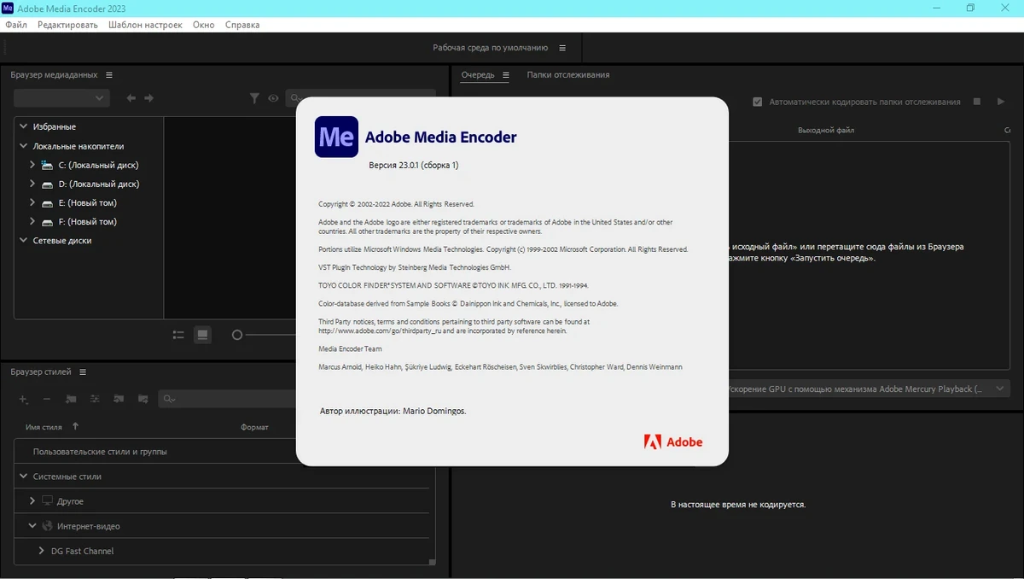Switch to the Папки отслеживания tab

tap(568, 75)
